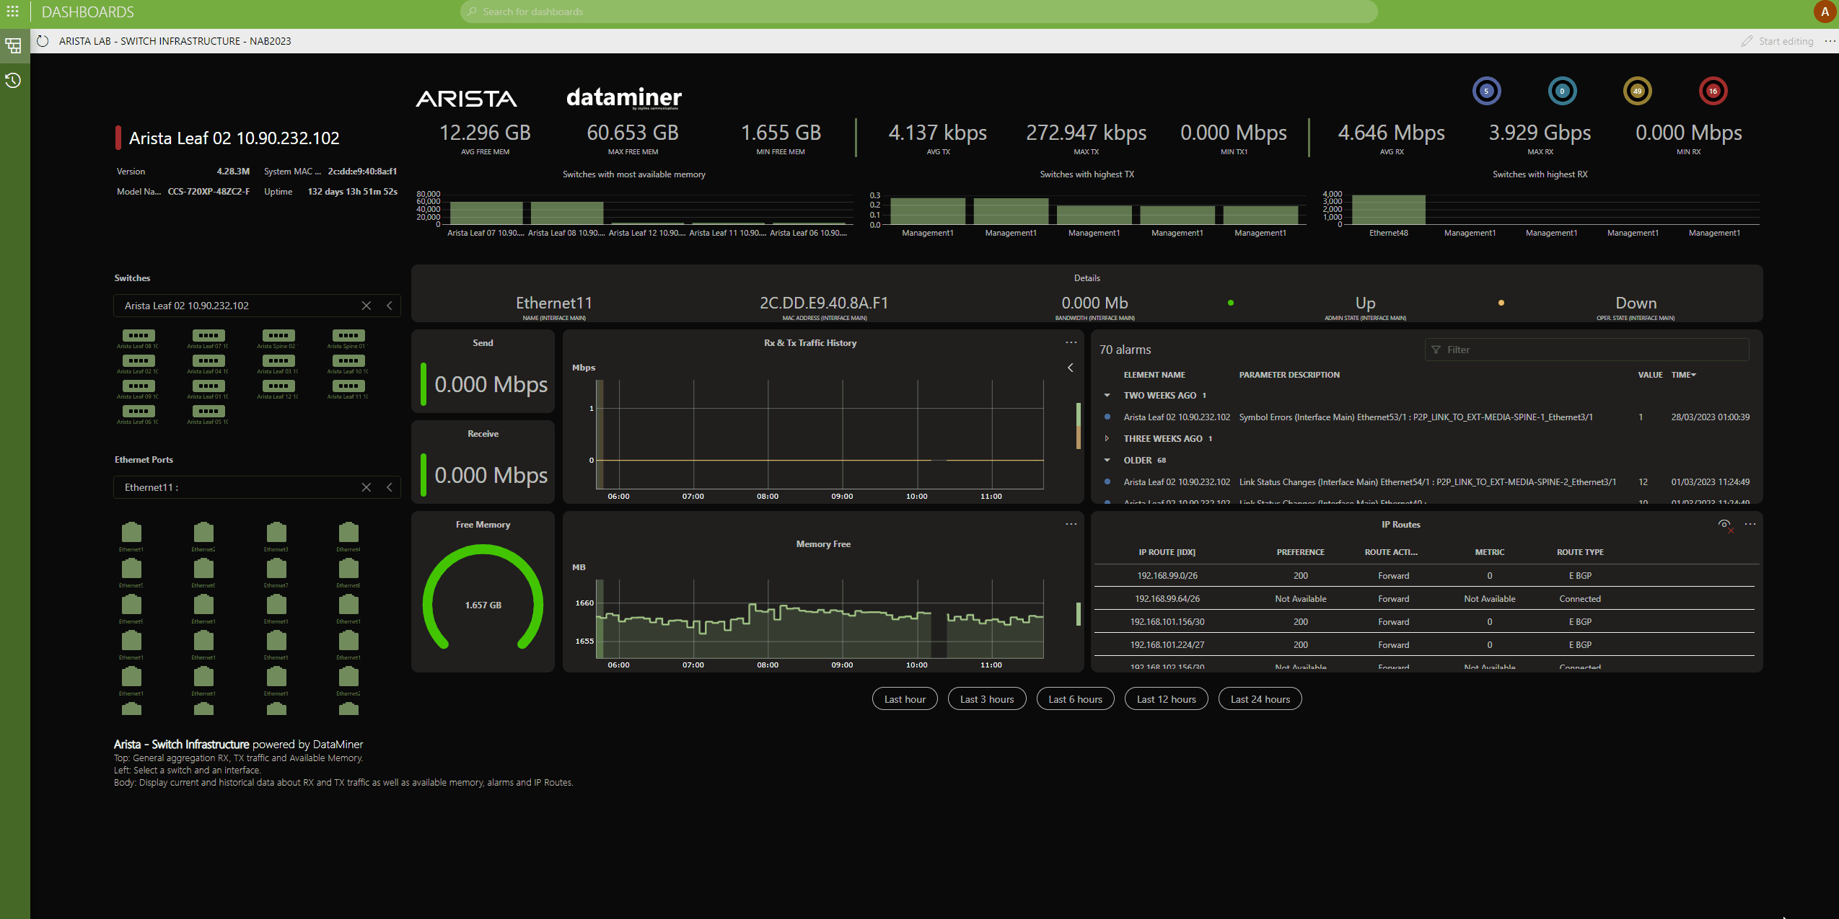Select the Arista Spine 01 switch icon
This screenshot has width=1839, height=919.
coord(348,335)
